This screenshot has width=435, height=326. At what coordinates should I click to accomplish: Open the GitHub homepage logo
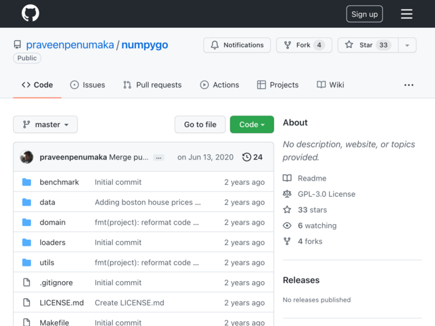pos(30,13)
